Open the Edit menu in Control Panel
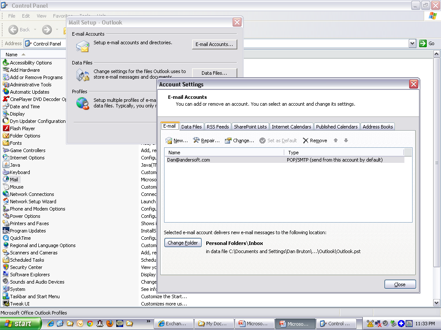This screenshot has width=441, height=330. pos(26,16)
